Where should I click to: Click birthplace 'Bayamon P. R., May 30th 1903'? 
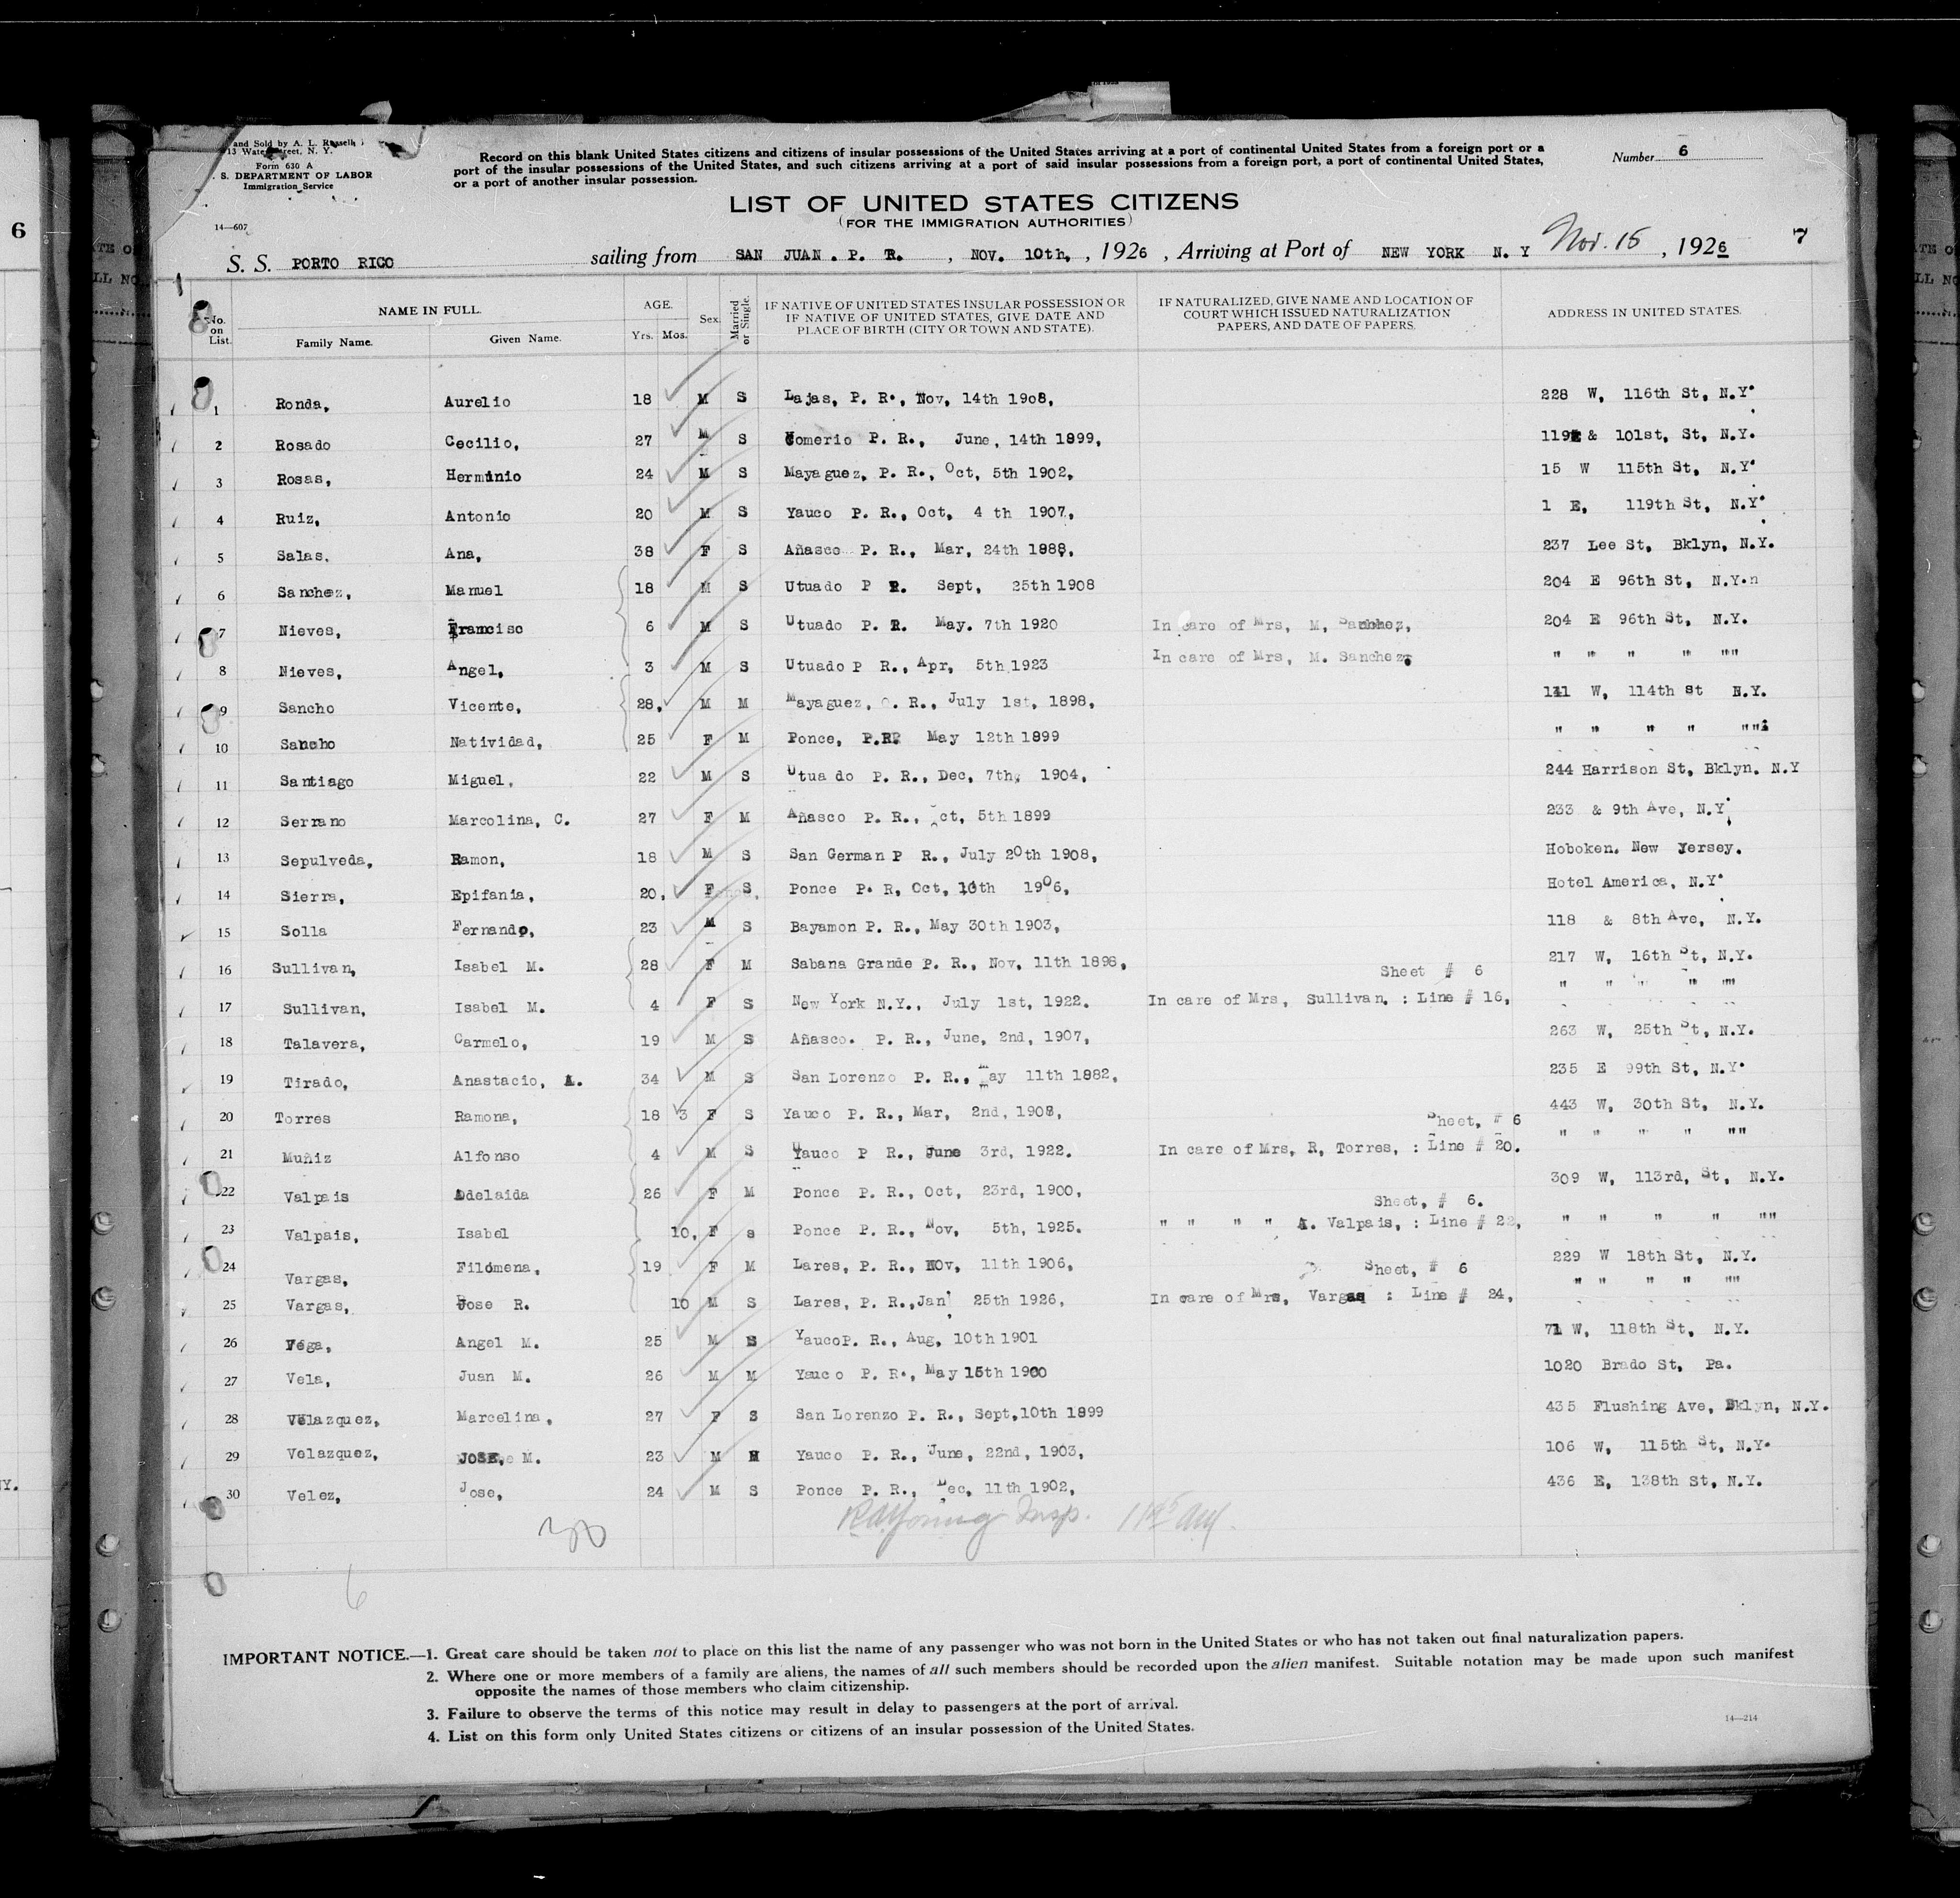point(925,927)
